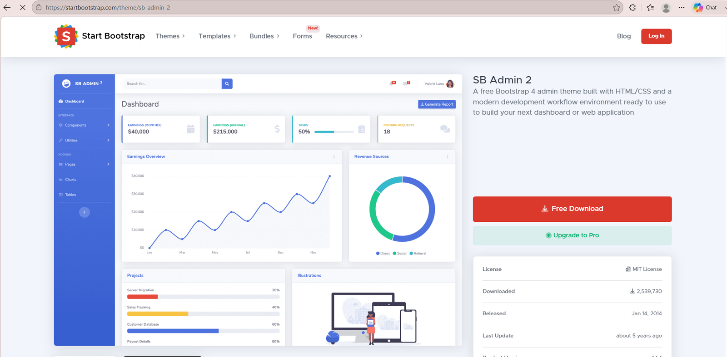Click the yellow Sales Tracking progress bar
The width and height of the screenshot is (727, 357).
click(x=158, y=314)
